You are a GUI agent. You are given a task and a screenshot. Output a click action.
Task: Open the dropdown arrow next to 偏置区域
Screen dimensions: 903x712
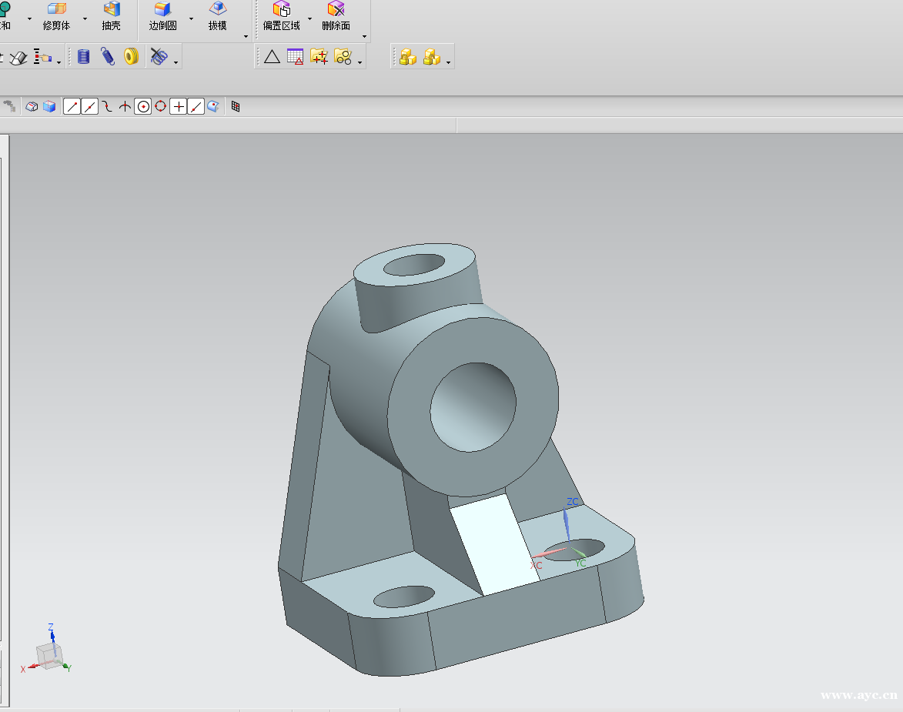[309, 18]
